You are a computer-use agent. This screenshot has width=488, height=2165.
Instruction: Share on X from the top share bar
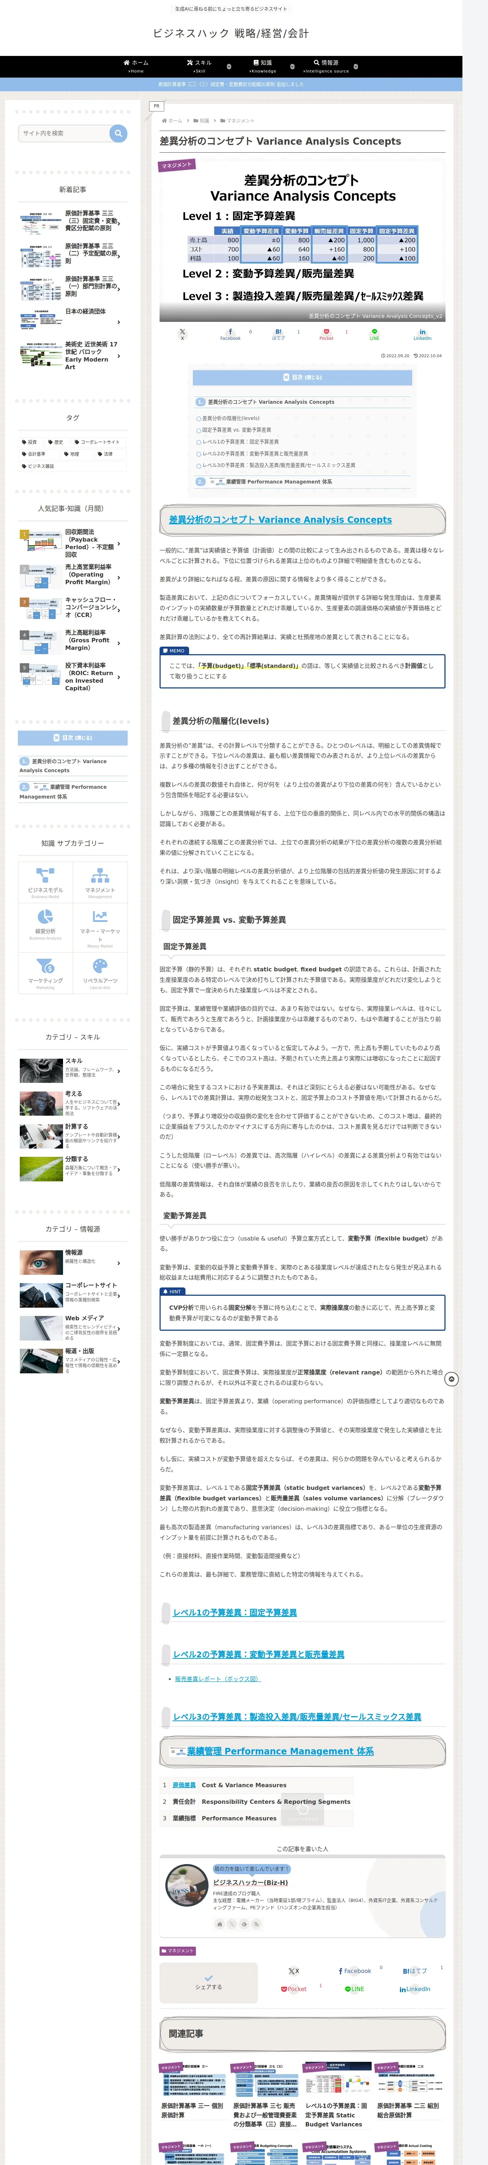(182, 334)
